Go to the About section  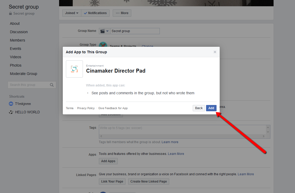point(15,24)
